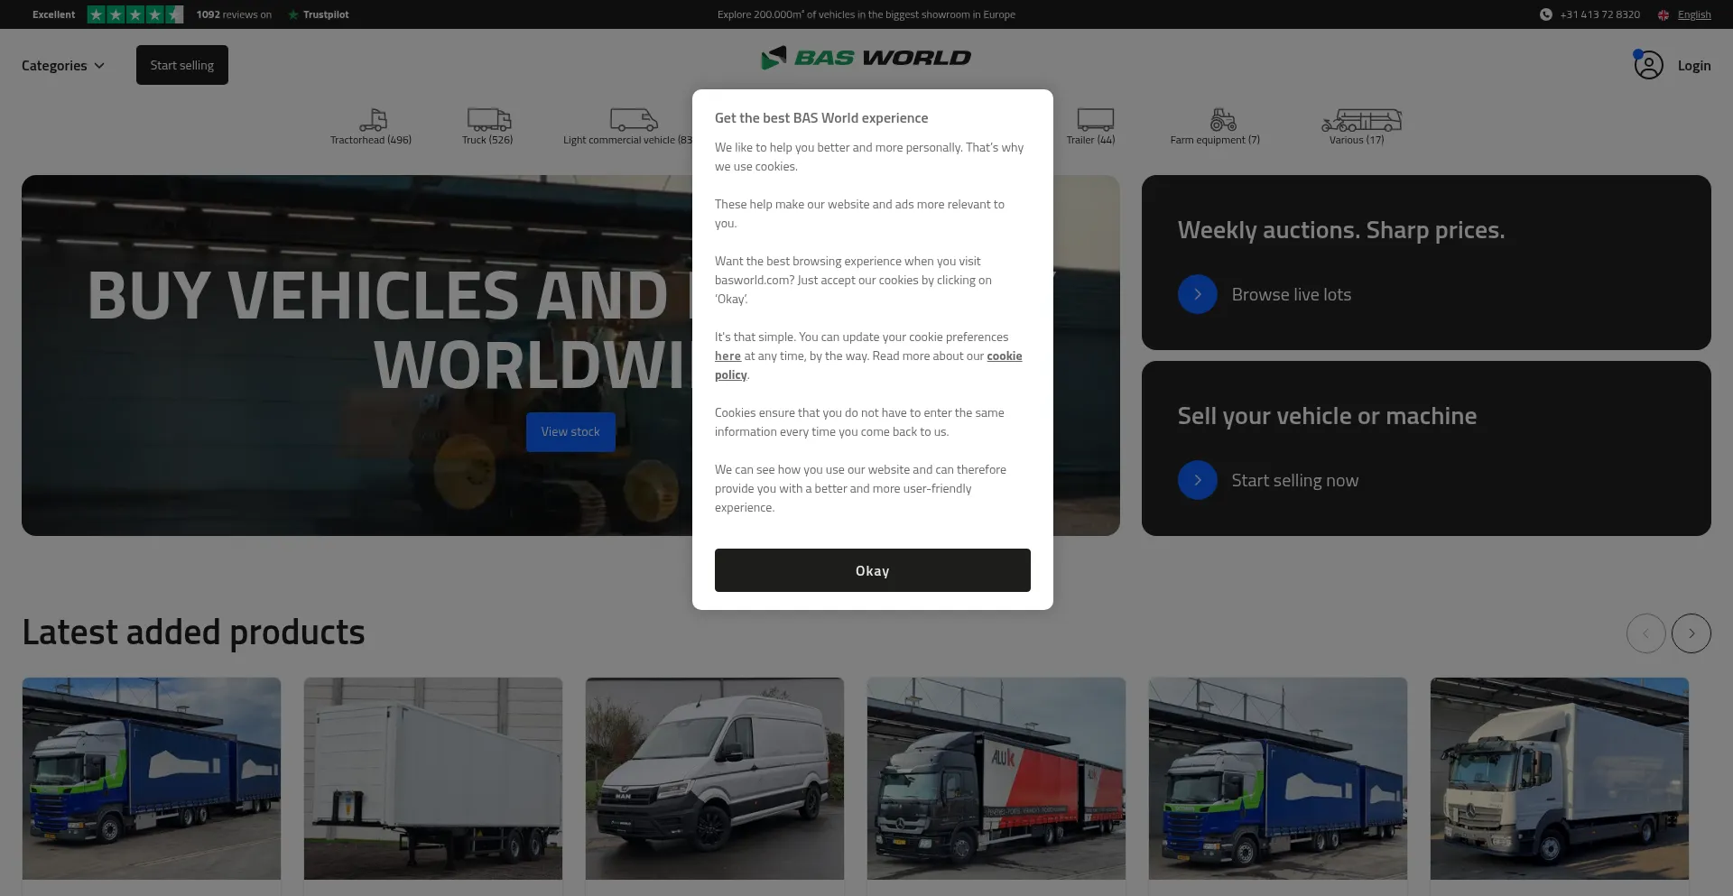The image size is (1733, 896).
Task: Go to next latest products slide
Action: [1691, 633]
